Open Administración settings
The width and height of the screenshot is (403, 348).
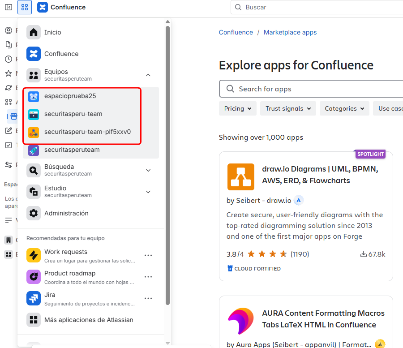[x=90, y=213]
